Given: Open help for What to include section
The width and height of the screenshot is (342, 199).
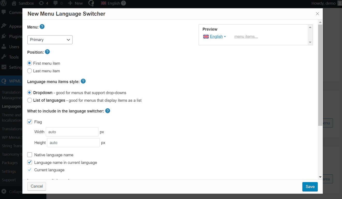Looking at the screenshot, I should point(108,111).
